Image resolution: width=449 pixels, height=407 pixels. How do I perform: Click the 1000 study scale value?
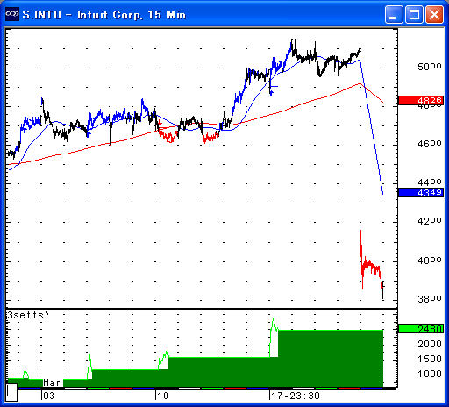coord(429,374)
